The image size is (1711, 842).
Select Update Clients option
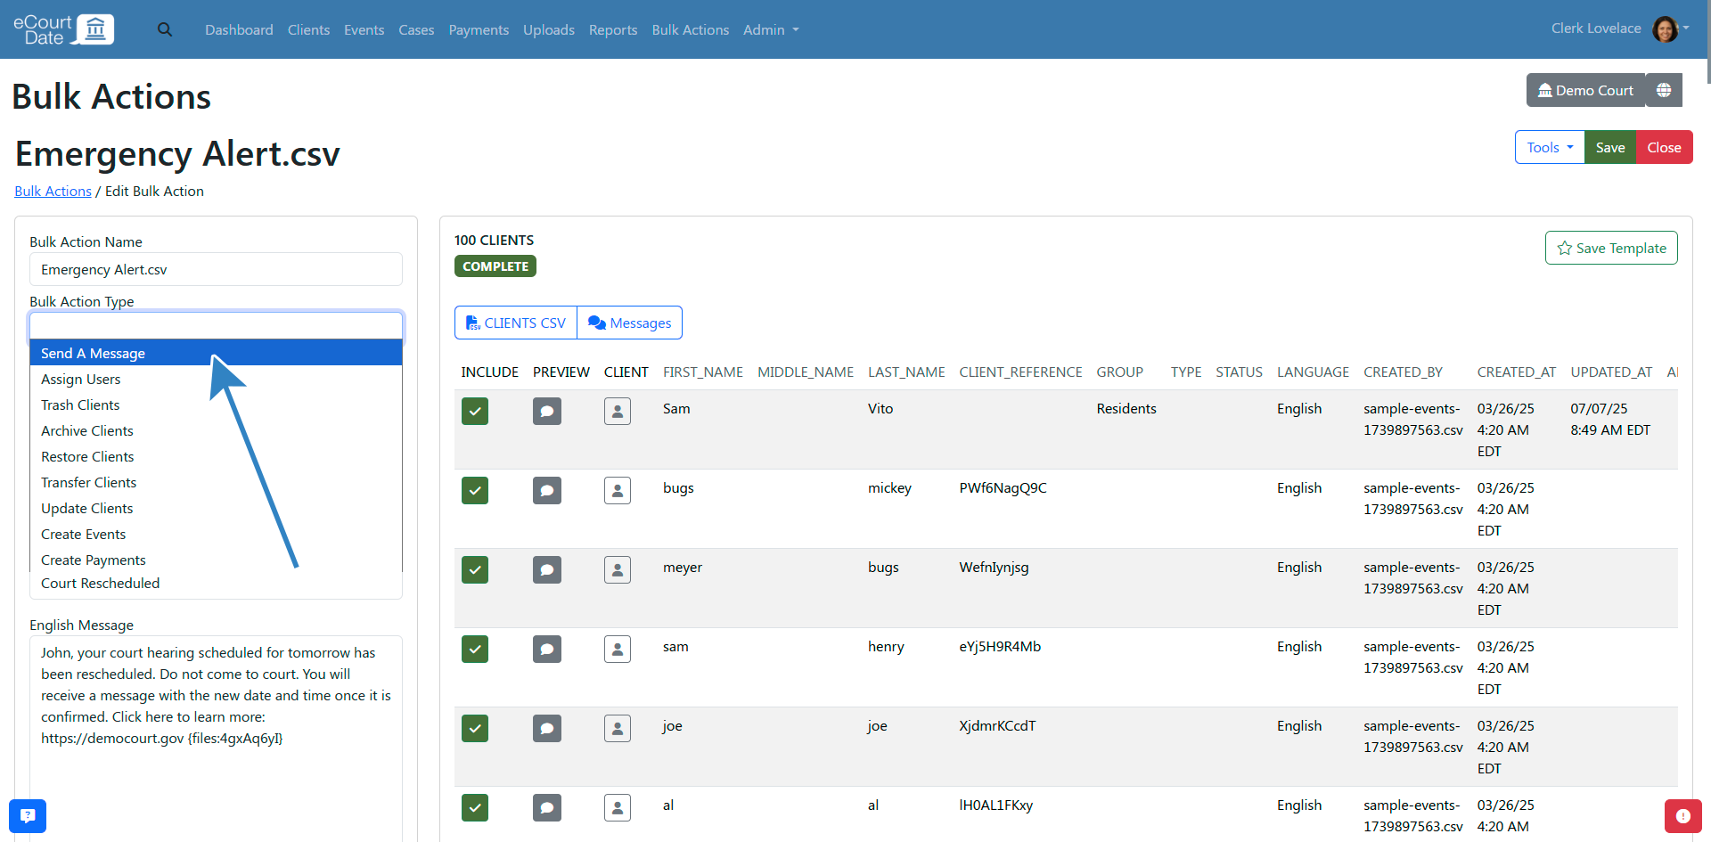[x=216, y=508]
